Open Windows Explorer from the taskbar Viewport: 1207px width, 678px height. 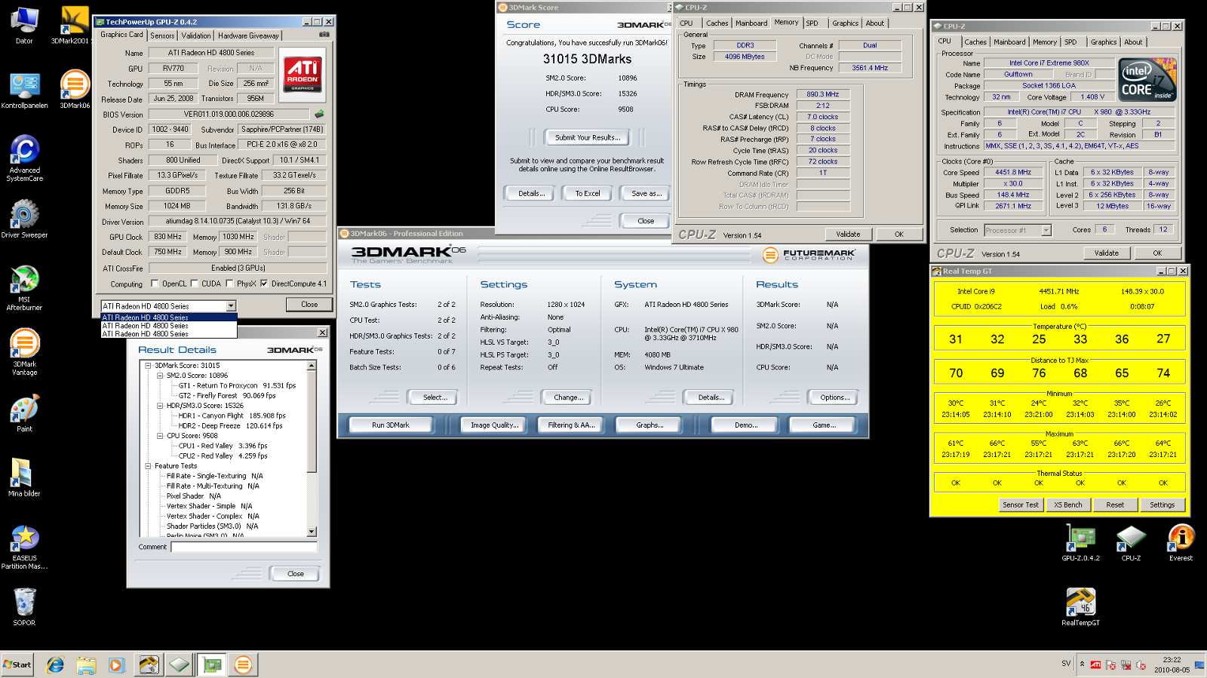coord(86,664)
